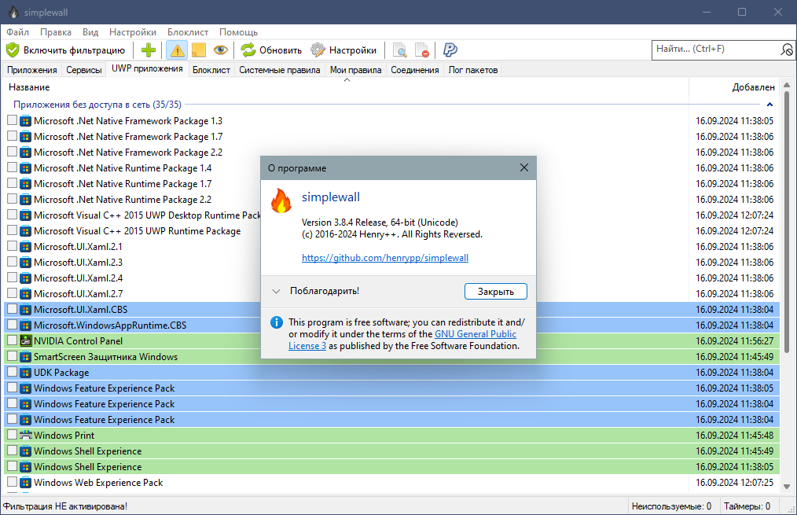The width and height of the screenshot is (797, 515).
Task: Open the Блоклист menu
Action: pyautogui.click(x=188, y=32)
